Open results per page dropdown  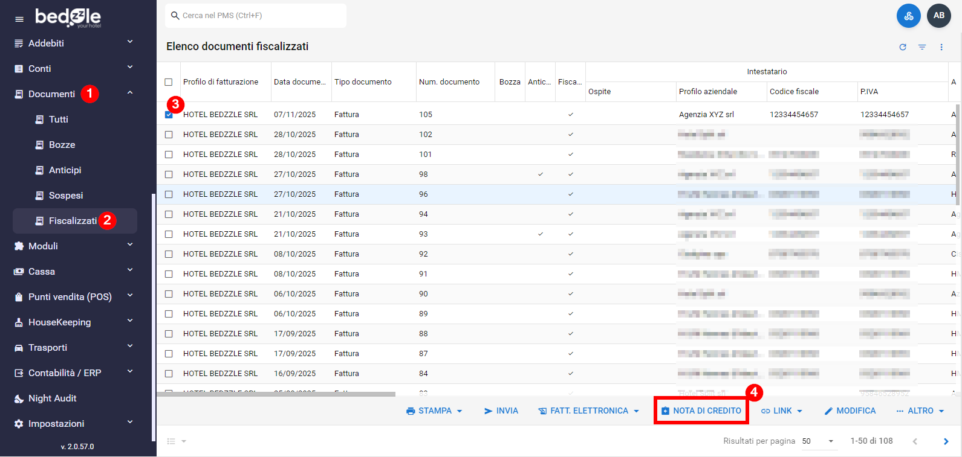pos(818,441)
